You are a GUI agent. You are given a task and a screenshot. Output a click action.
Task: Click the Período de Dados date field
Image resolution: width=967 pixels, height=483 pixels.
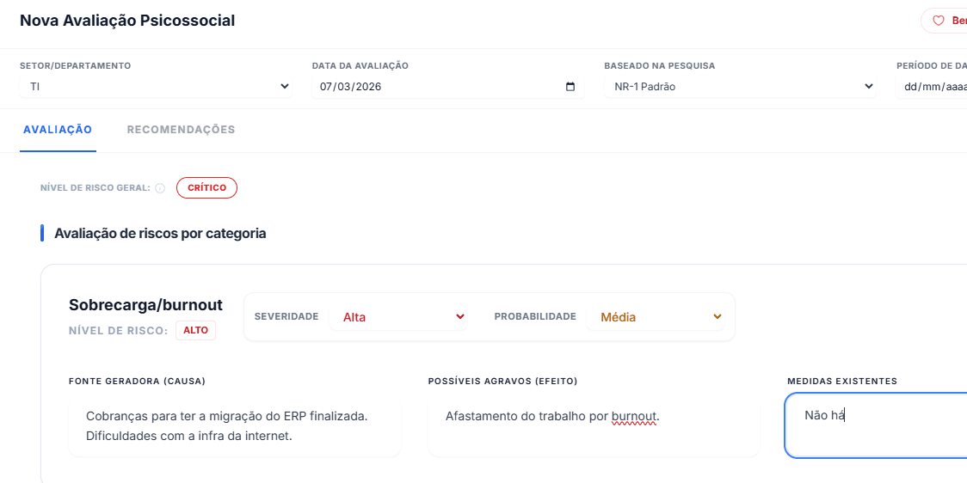point(931,87)
